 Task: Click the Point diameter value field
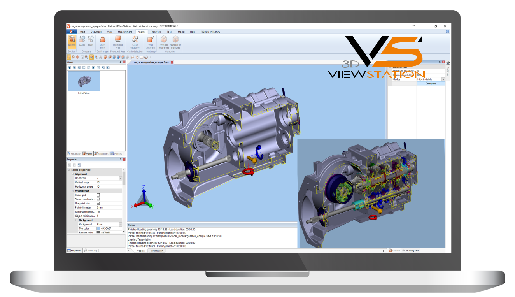[109, 207]
